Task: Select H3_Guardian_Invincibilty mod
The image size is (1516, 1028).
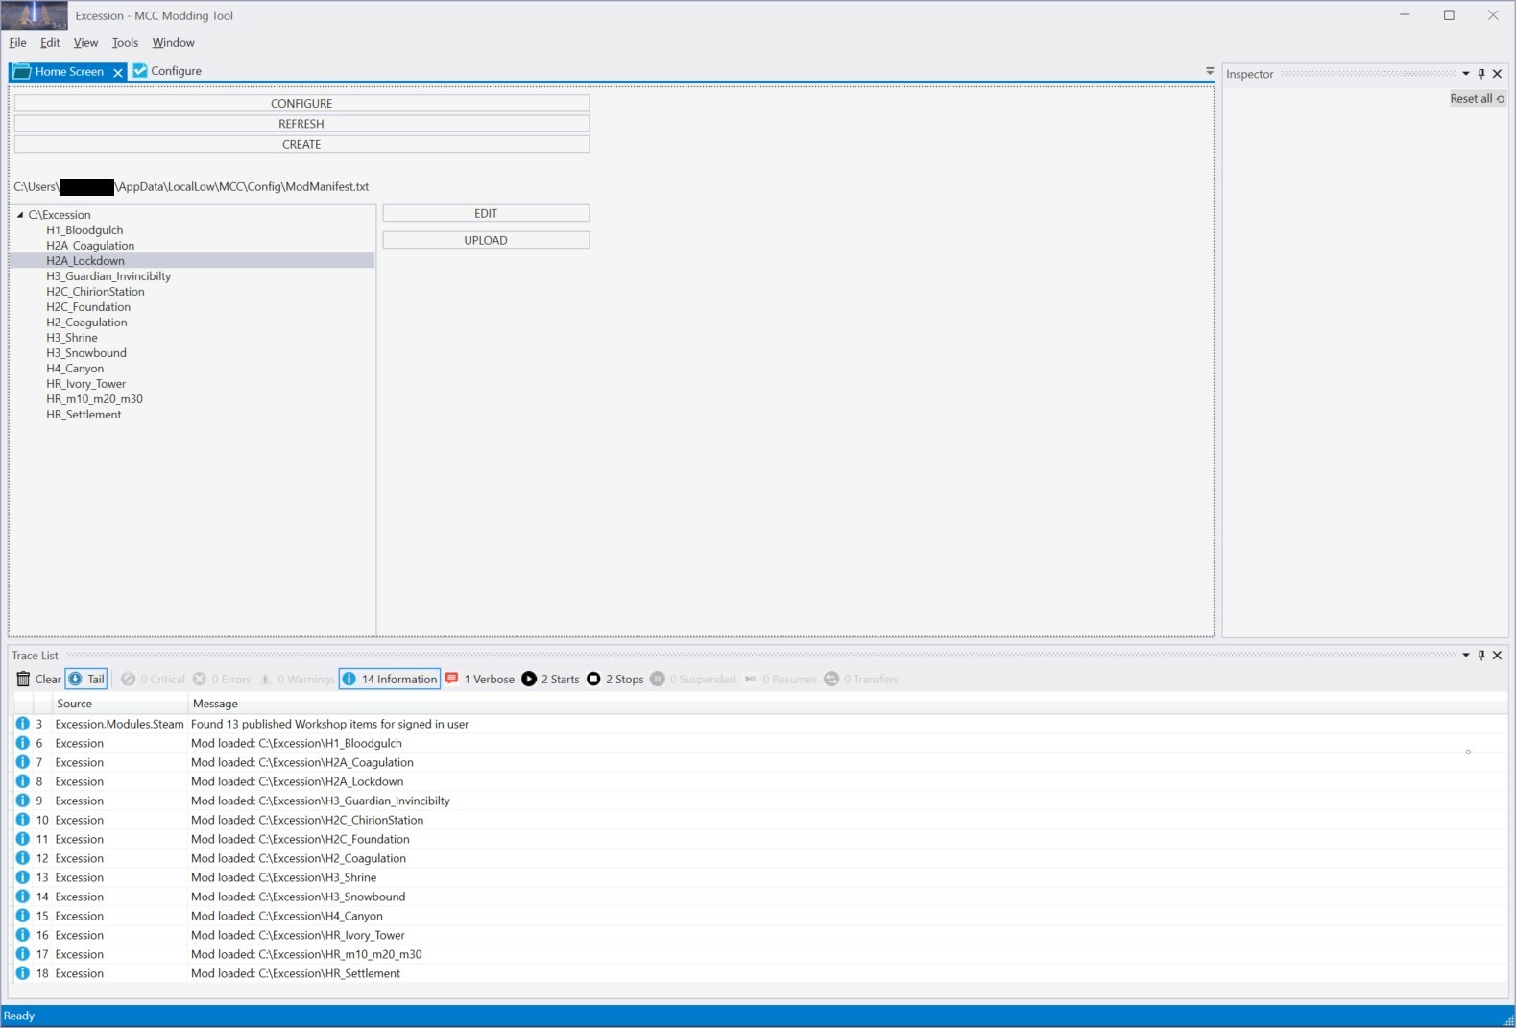Action: [x=108, y=276]
